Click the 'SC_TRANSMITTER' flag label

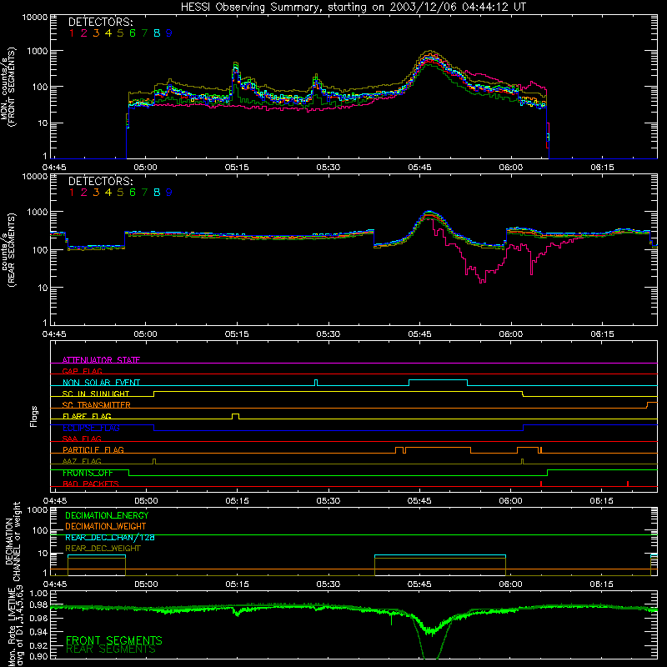click(x=96, y=405)
